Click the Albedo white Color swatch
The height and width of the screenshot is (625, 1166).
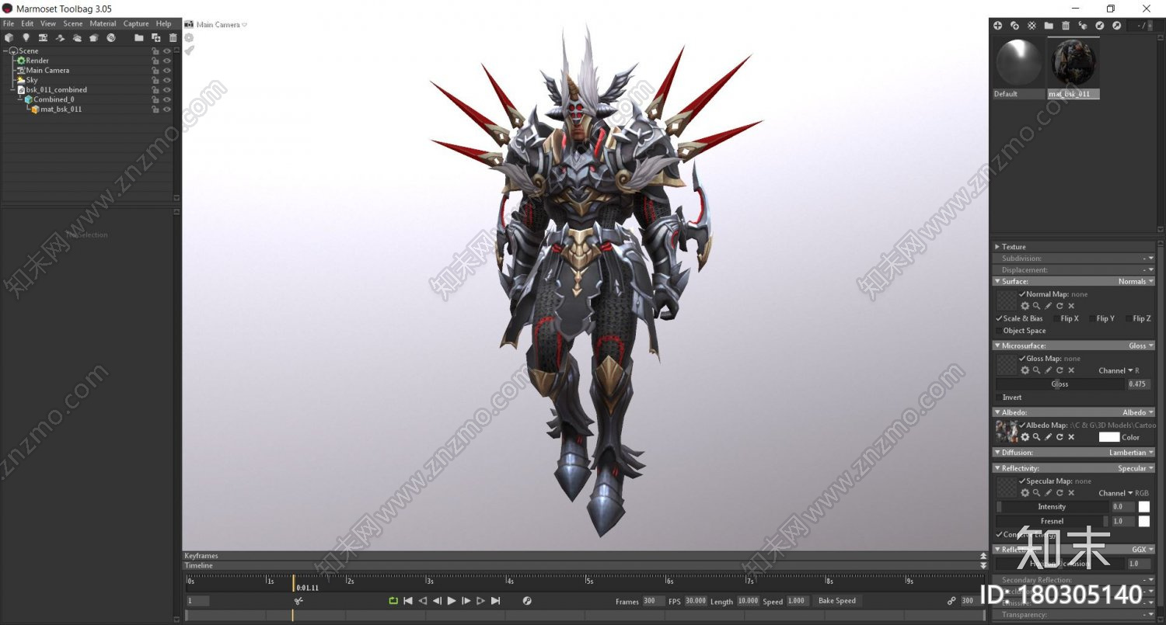[x=1109, y=437]
